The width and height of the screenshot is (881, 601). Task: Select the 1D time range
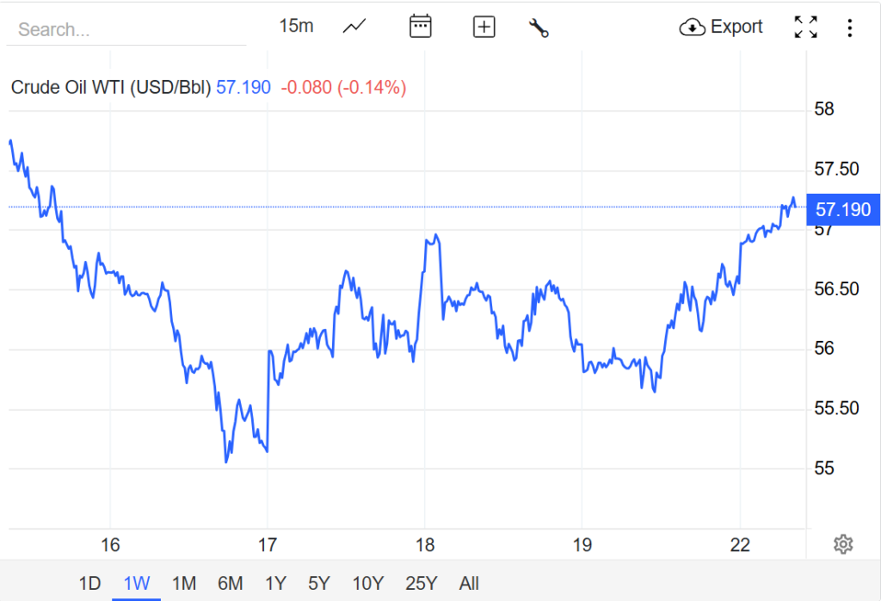pyautogui.click(x=89, y=583)
